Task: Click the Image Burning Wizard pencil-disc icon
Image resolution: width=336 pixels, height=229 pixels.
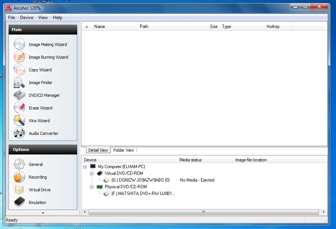Action: point(19,57)
